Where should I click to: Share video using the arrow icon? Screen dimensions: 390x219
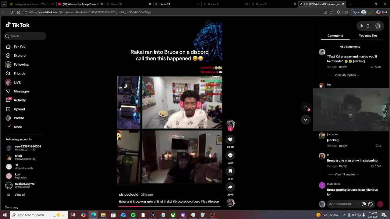[x=230, y=187]
